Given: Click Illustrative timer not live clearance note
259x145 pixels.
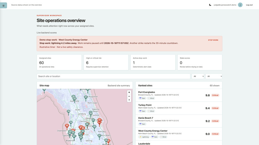Looking at the screenshot, I should click(61, 47).
